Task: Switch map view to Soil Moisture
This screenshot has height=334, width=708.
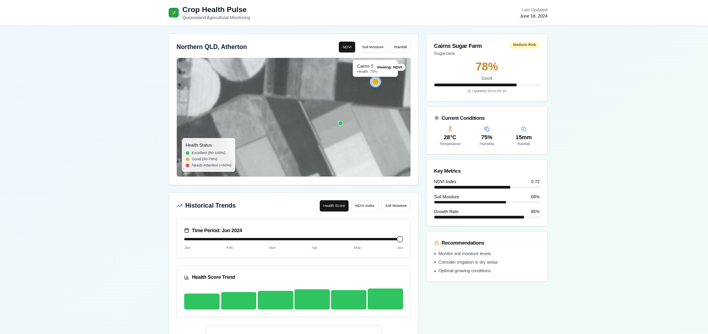Action: click(373, 47)
